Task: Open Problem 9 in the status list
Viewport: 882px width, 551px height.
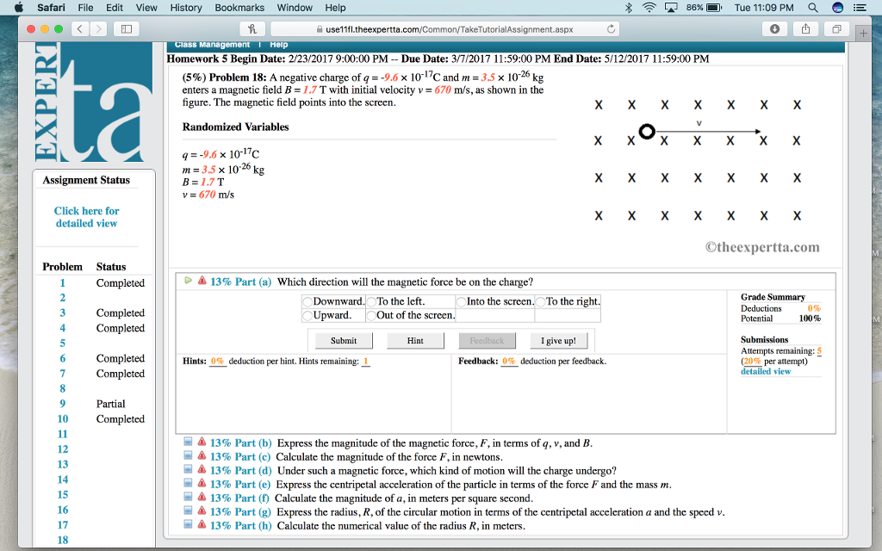Action: point(62,404)
